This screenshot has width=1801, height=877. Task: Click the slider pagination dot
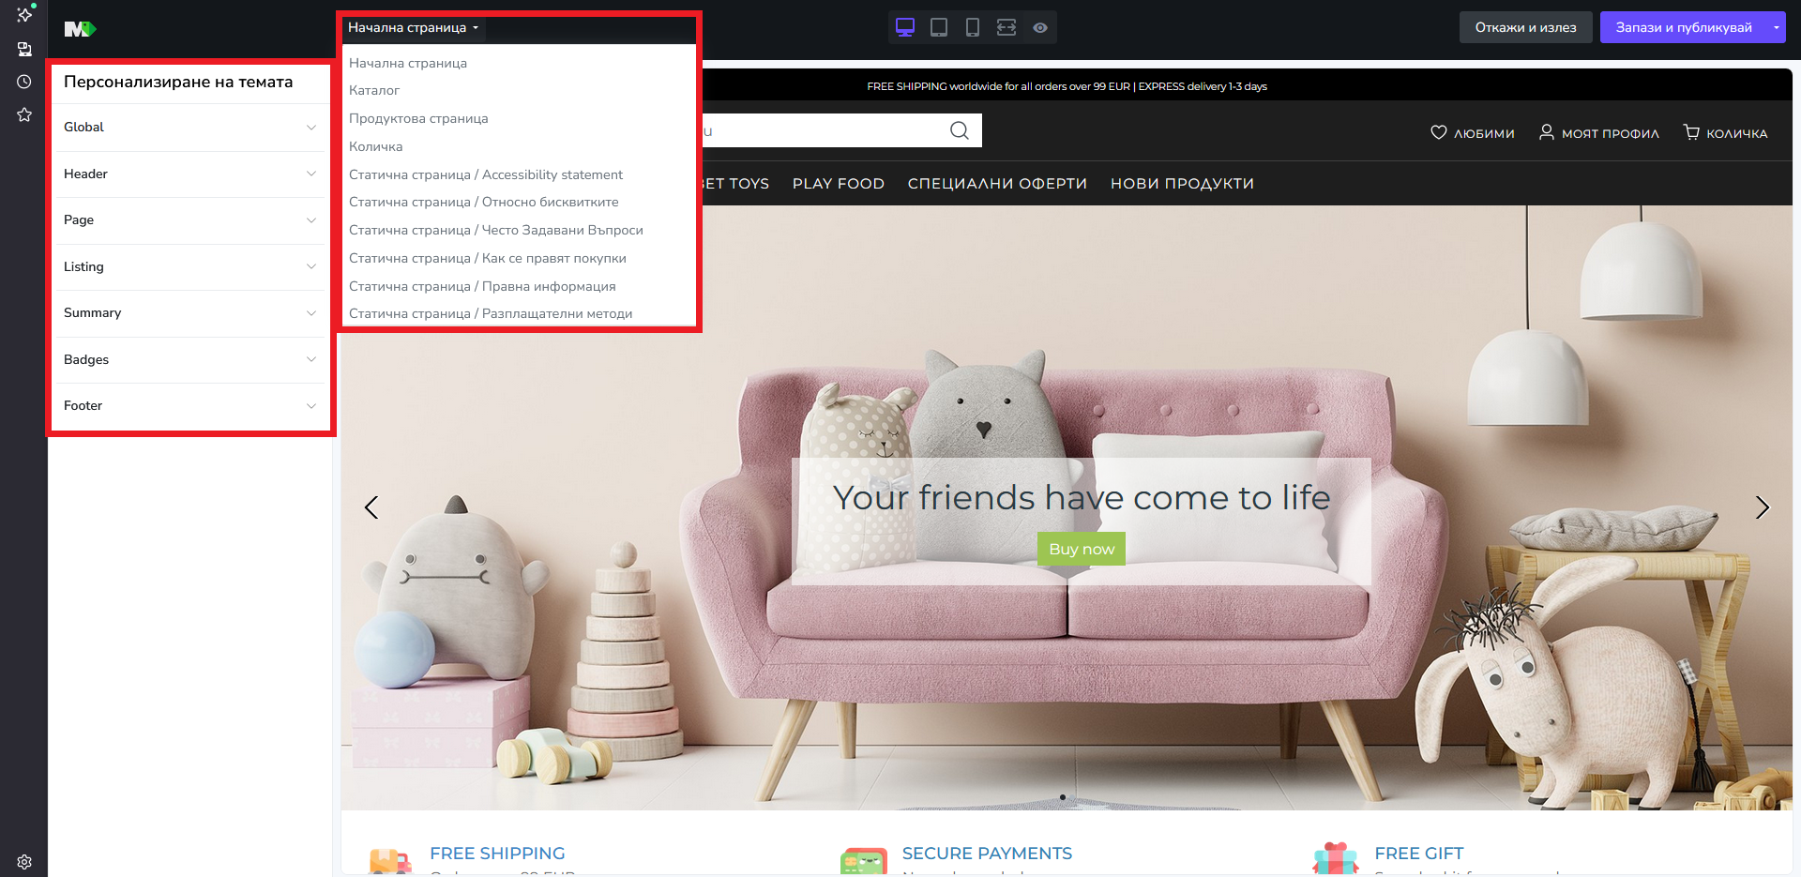1062,797
